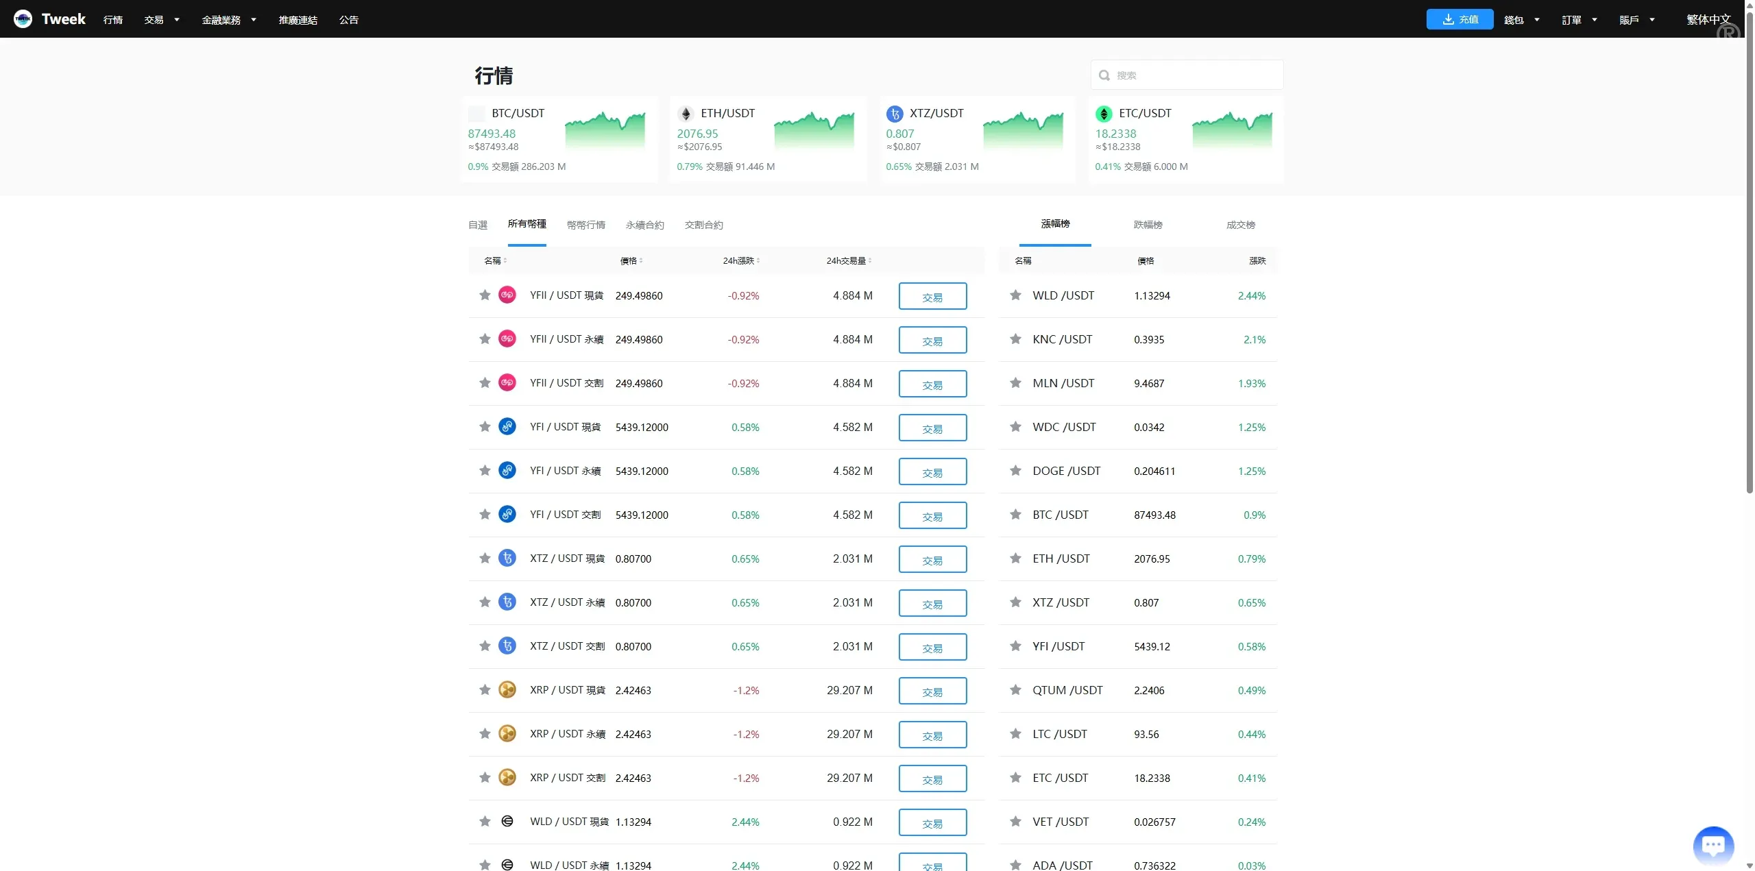Select the 跌幅榜 tab
This screenshot has height=871, width=1755.
1148,225
